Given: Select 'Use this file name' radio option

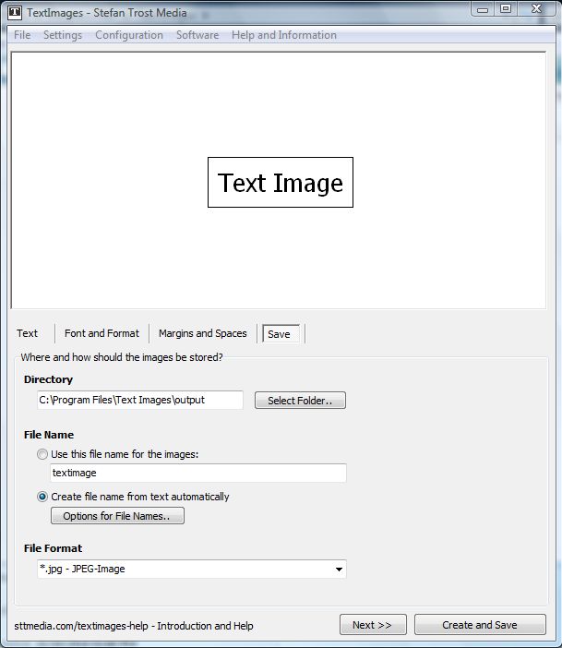Looking at the screenshot, I should 42,454.
